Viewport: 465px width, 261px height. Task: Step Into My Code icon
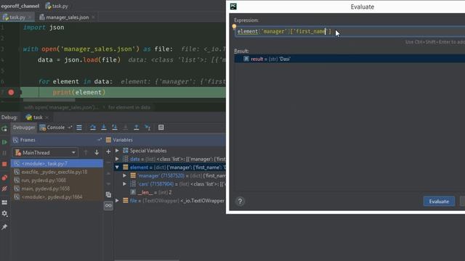tap(115, 128)
